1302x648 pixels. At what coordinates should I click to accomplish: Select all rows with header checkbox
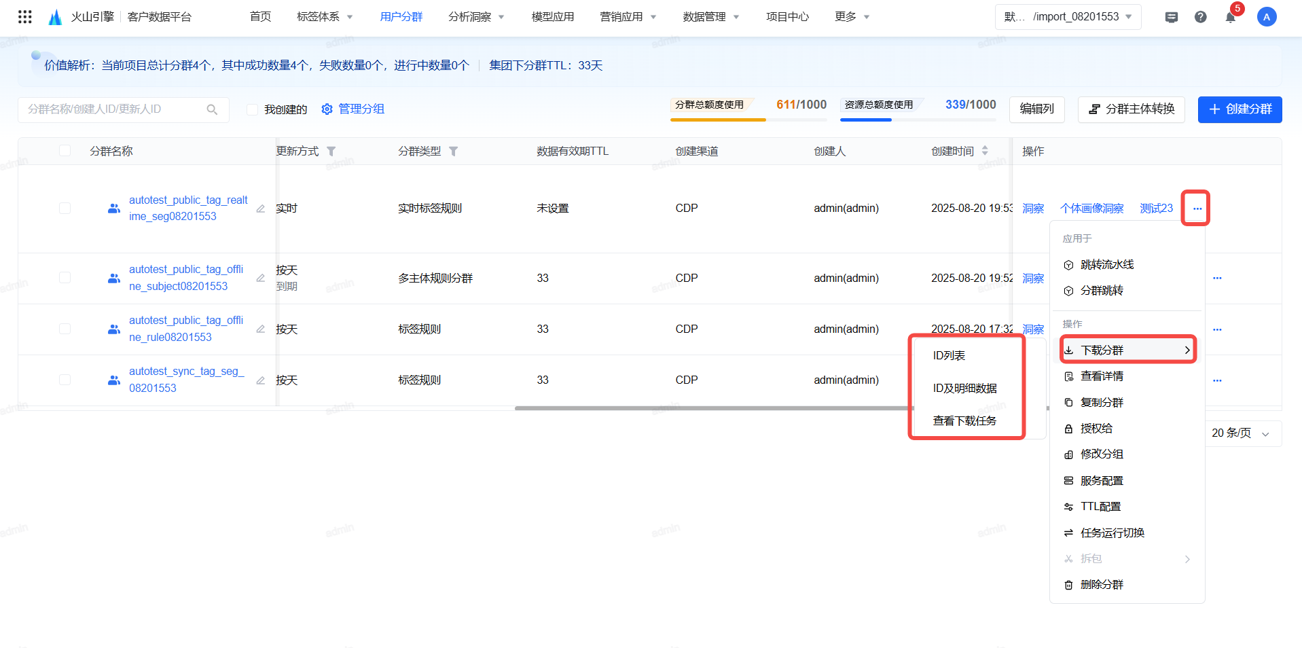point(65,151)
